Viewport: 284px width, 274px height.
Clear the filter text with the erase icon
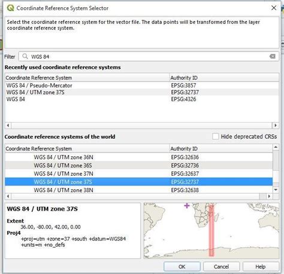point(273,56)
